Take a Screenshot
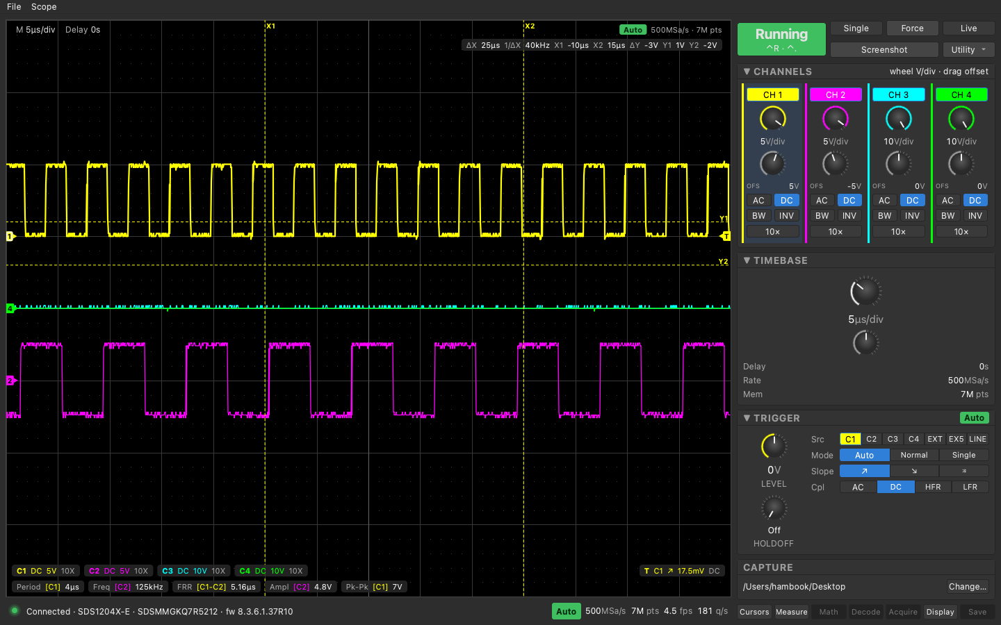1001x625 pixels. [x=884, y=49]
